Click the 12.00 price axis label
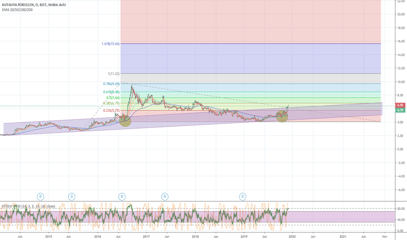Viewport: 407px width, 240px height. (x=401, y=68)
